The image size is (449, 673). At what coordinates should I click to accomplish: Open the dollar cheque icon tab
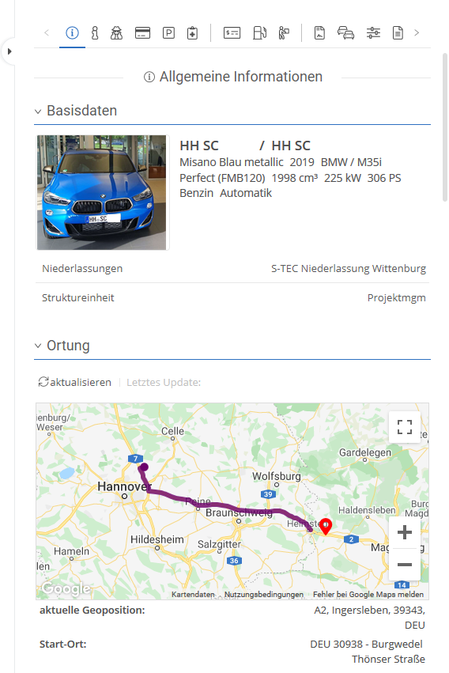click(232, 32)
